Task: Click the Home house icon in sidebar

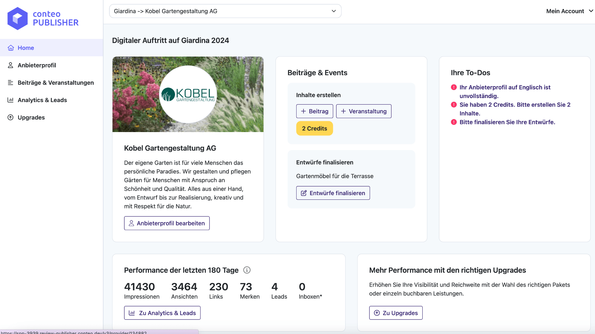Action: pos(11,48)
